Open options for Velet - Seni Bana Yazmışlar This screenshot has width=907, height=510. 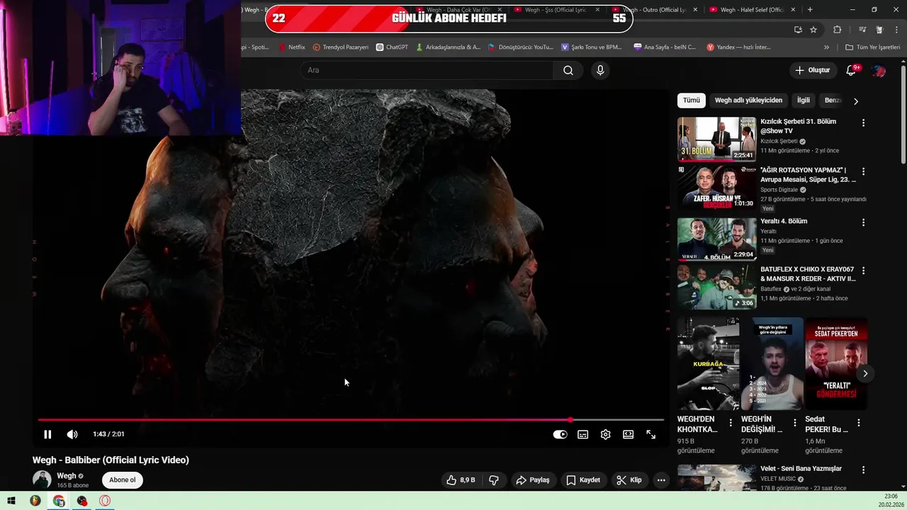[863, 470]
